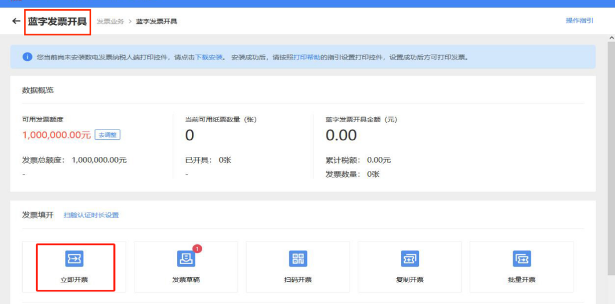Click the 发票业务 breadcrumb

point(110,21)
